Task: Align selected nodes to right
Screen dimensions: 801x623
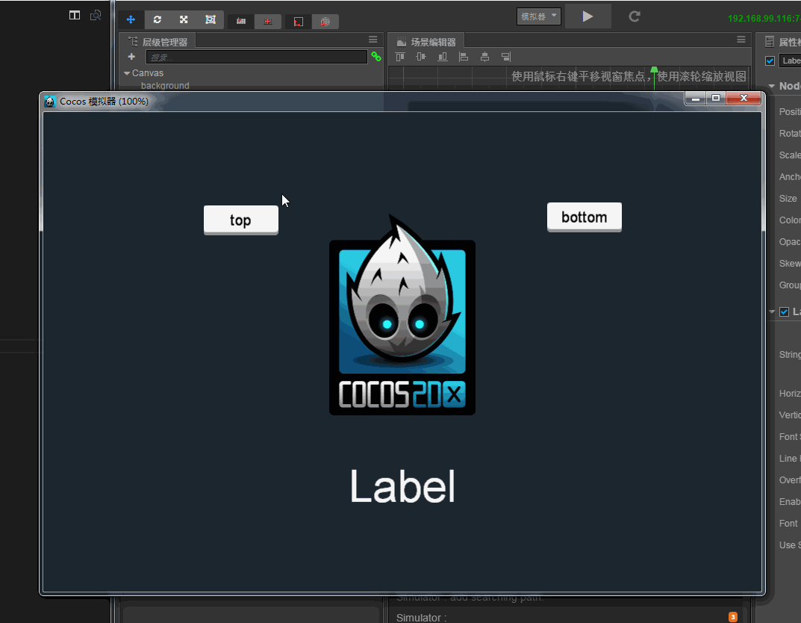Action: [505, 57]
